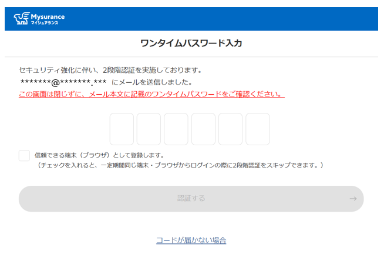Screen dimensions: 384x254
Task: Click the right arrow icon on 認証する button
Action: pos(352,199)
